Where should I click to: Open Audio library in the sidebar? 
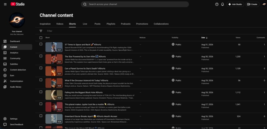point(17,87)
